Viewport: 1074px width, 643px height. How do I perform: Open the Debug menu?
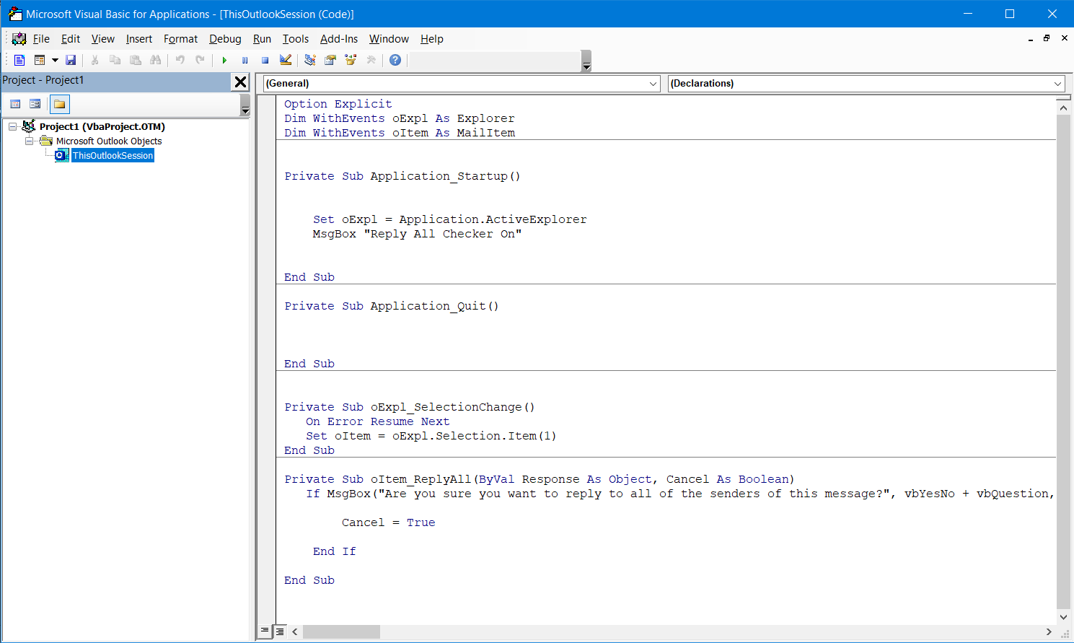pyautogui.click(x=225, y=39)
